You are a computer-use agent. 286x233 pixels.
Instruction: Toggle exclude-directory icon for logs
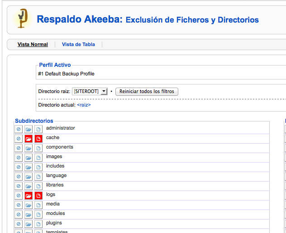coord(19,196)
